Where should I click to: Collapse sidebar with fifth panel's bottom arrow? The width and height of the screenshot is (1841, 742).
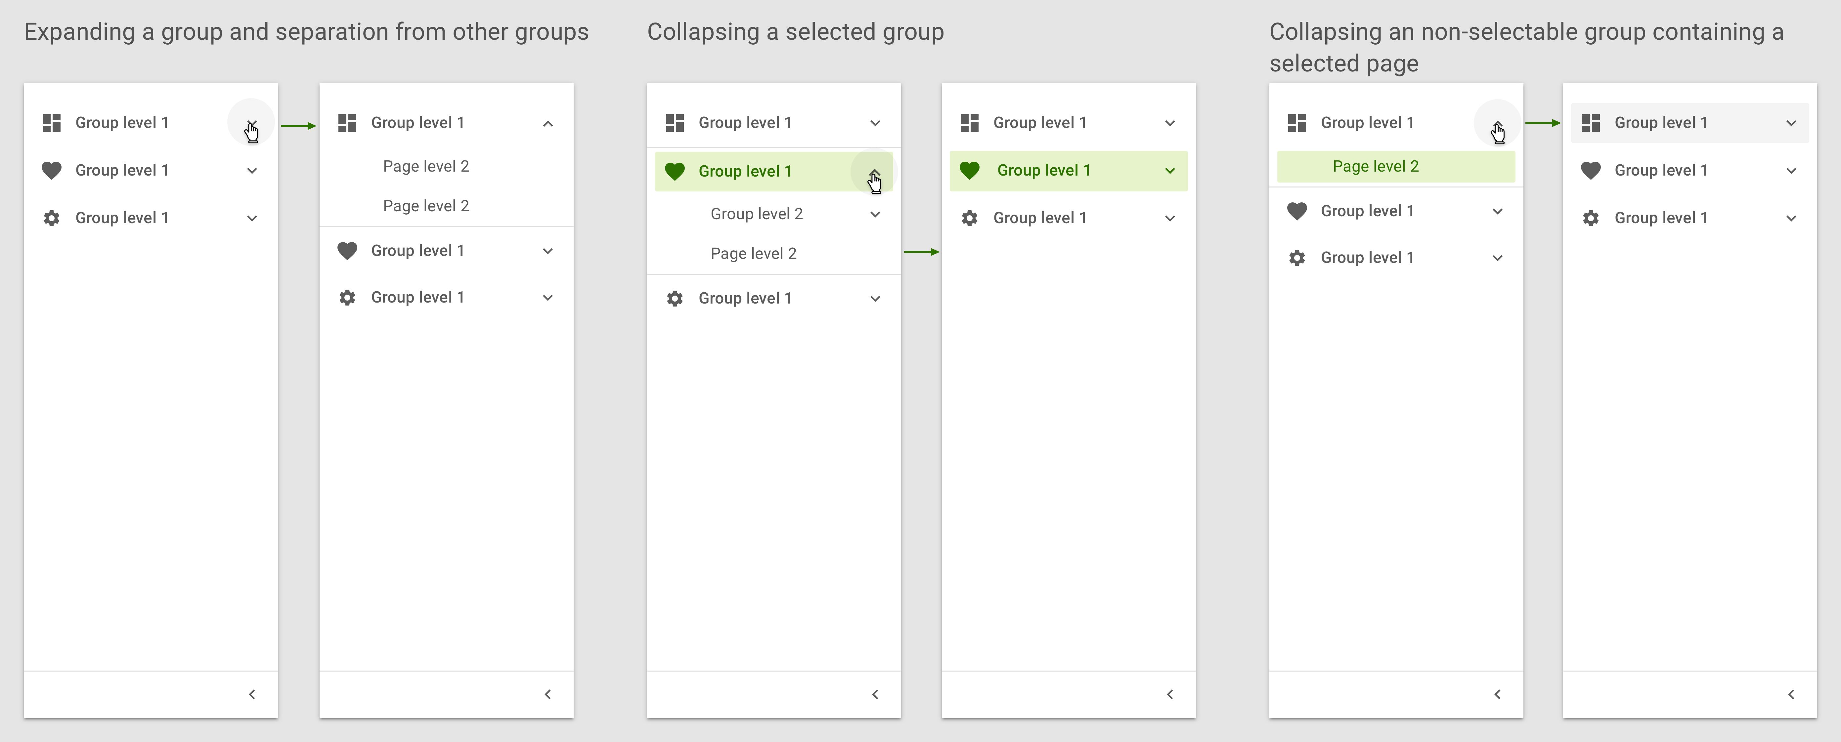pyautogui.click(x=1497, y=694)
